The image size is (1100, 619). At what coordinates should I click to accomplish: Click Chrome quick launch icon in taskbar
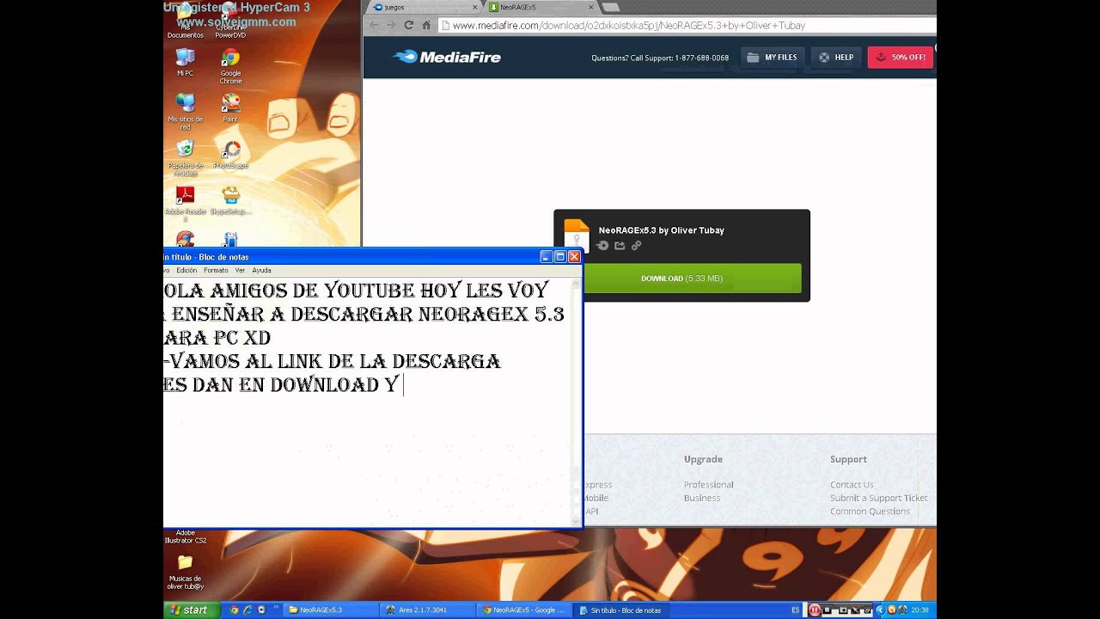[234, 610]
